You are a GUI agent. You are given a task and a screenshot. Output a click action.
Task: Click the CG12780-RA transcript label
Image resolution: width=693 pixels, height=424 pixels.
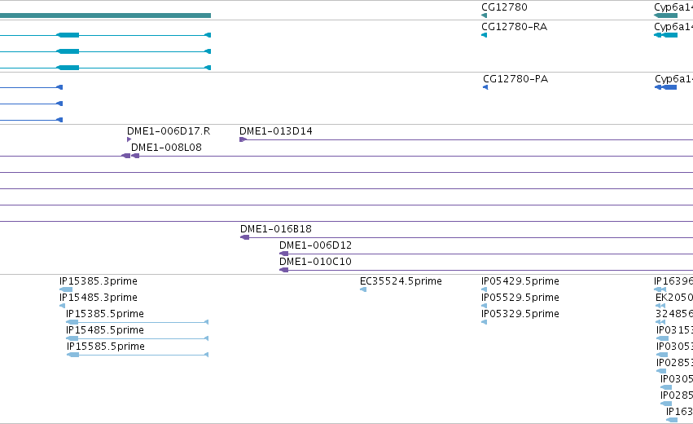tap(515, 27)
